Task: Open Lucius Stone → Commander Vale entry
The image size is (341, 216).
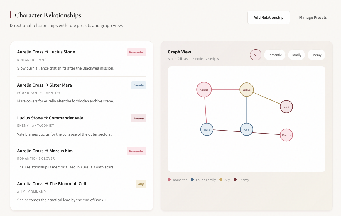Action: 50,118
